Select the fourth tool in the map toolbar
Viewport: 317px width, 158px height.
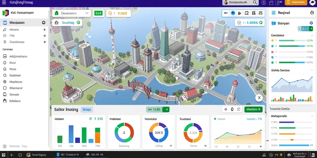click(246, 13)
